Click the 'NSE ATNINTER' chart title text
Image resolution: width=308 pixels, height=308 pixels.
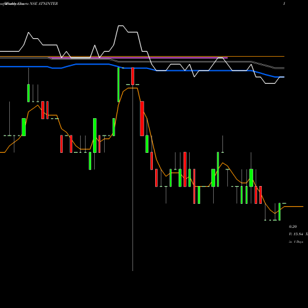(44, 4)
